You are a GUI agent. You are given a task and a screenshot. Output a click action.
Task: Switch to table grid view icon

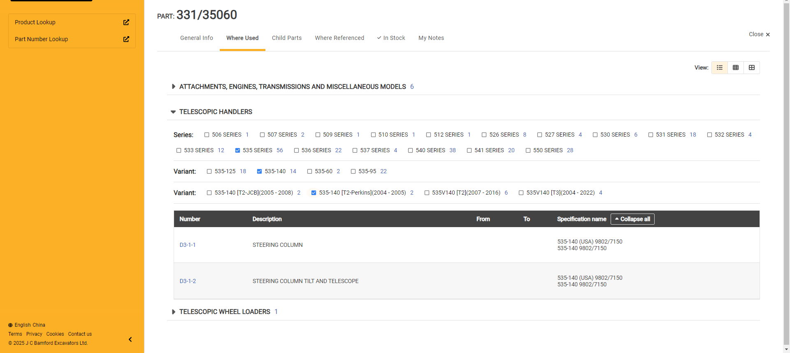click(736, 67)
